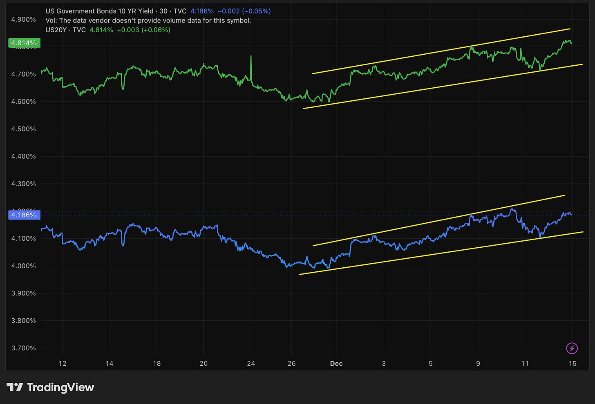Click the 4.100% price axis label
The image size is (595, 404).
[23, 238]
